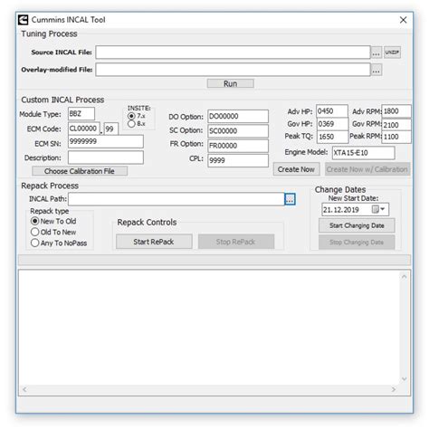Click Choose Calibration File button
Screen dimensions: 429x429
80,171
